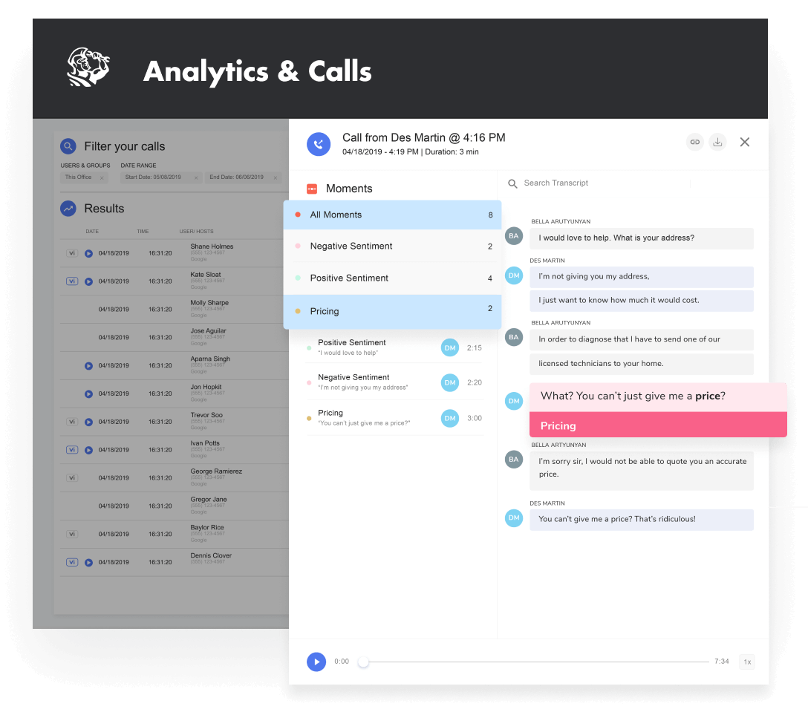Select the All Moments tab
Image resolution: width=808 pixels, height=715 pixels.
click(x=336, y=215)
